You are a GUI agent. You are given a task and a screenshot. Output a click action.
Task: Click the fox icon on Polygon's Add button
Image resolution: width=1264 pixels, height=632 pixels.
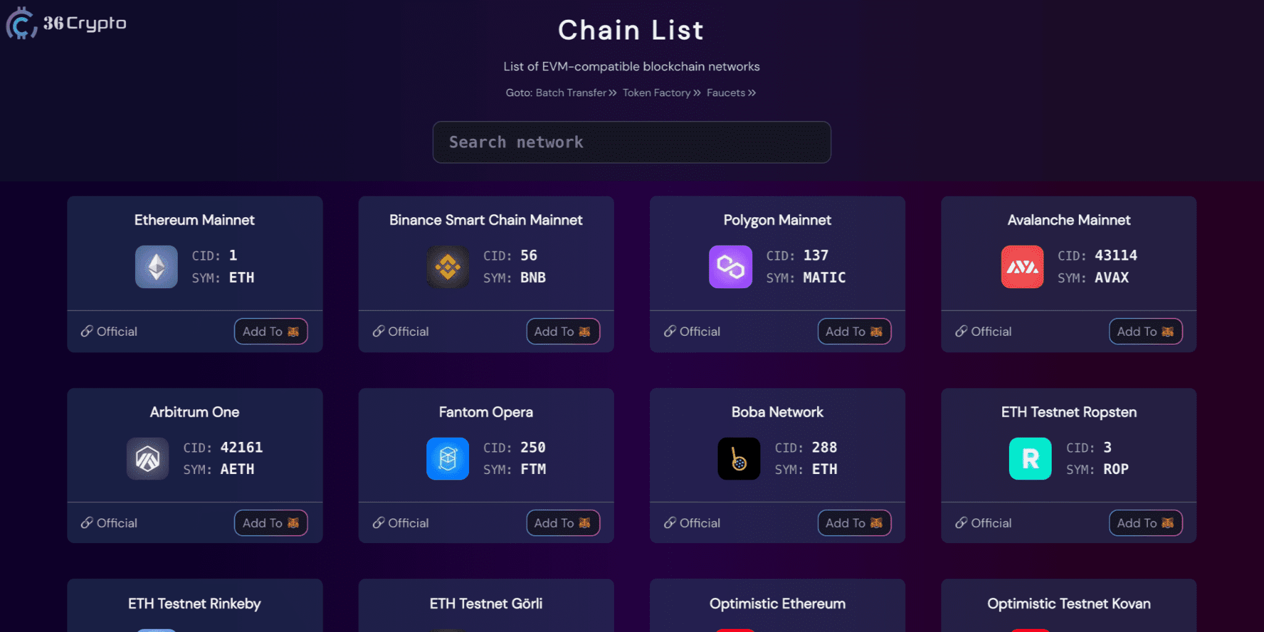pyautogui.click(x=875, y=331)
